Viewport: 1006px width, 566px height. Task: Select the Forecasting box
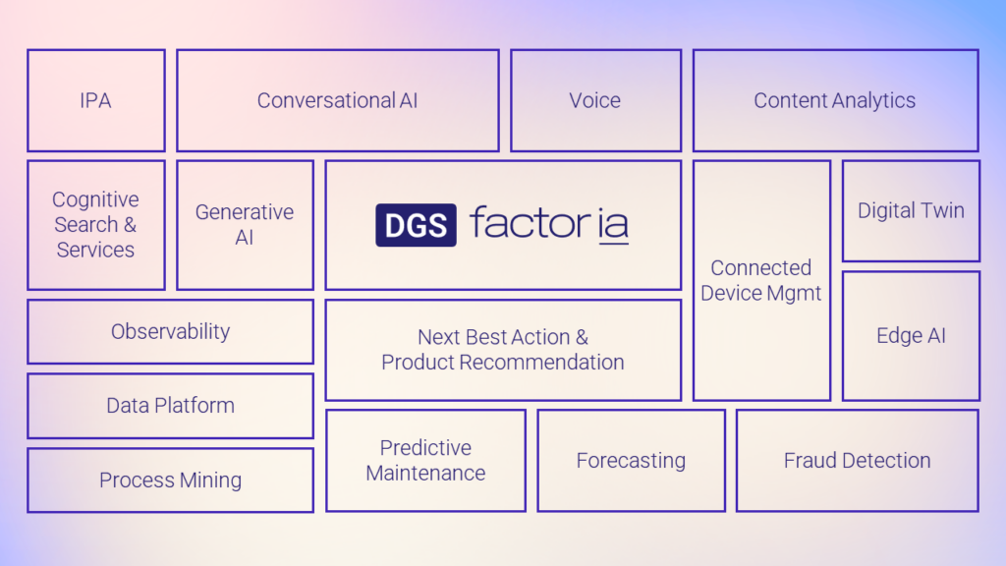coord(632,461)
